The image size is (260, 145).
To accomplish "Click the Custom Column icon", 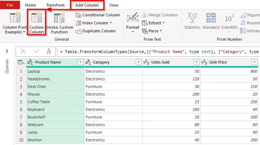I will 37,17.
